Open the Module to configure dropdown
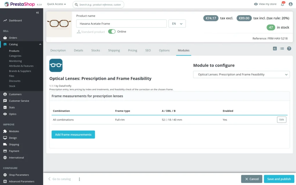Screen dimensions: 296x185 click(241, 74)
